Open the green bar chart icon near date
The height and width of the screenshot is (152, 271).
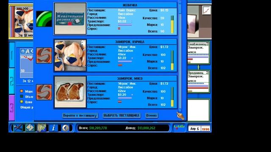pos(179,127)
